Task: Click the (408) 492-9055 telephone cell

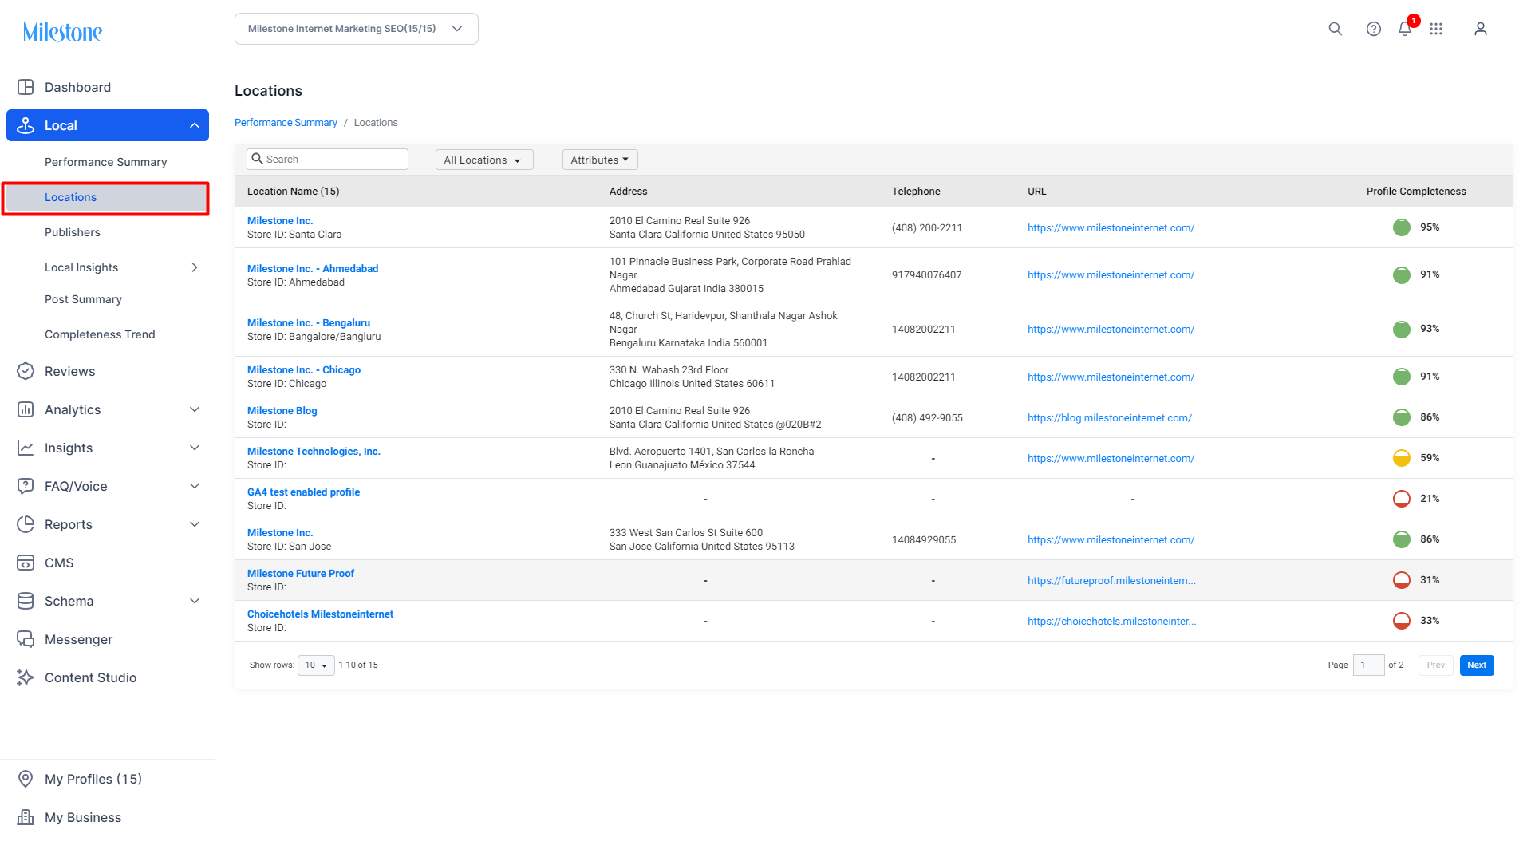Action: pos(927,418)
